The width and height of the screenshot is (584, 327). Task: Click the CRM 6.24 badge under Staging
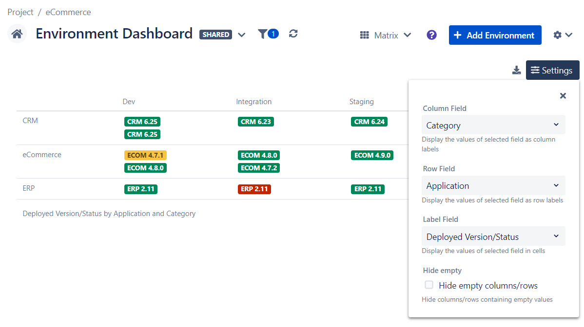(369, 122)
